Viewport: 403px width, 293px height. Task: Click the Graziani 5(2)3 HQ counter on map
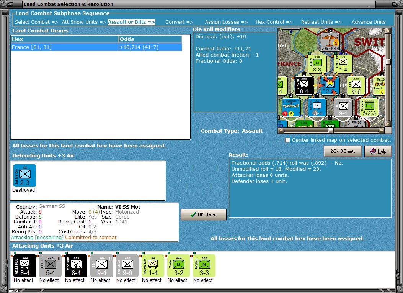369,107
